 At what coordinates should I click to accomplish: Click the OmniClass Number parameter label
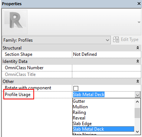(x=24, y=68)
